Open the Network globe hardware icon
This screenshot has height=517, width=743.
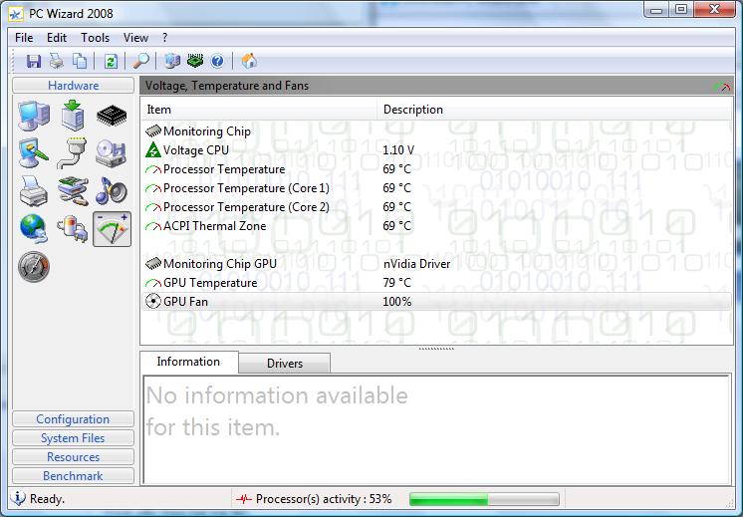tap(34, 228)
